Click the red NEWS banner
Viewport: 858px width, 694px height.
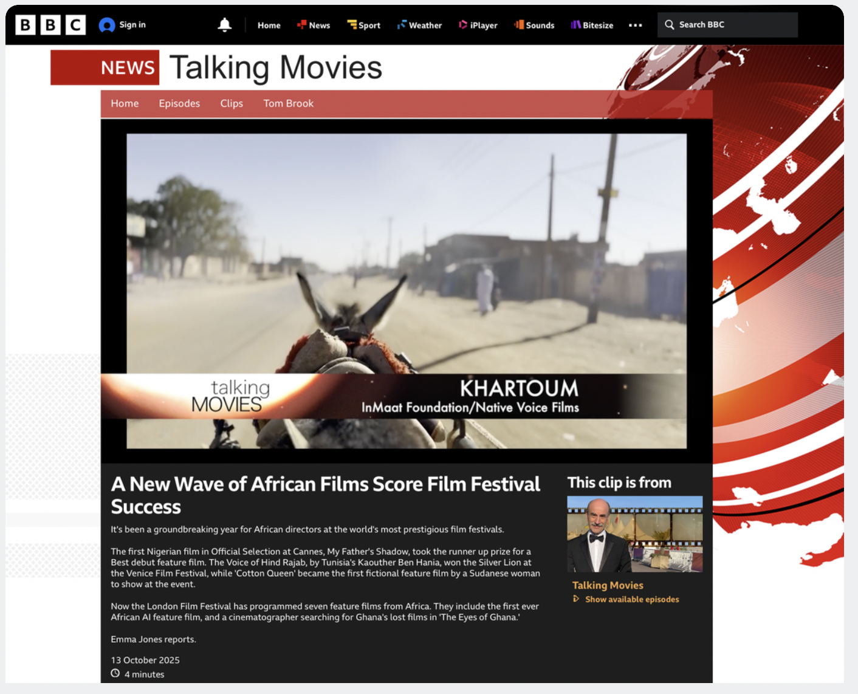[105, 67]
